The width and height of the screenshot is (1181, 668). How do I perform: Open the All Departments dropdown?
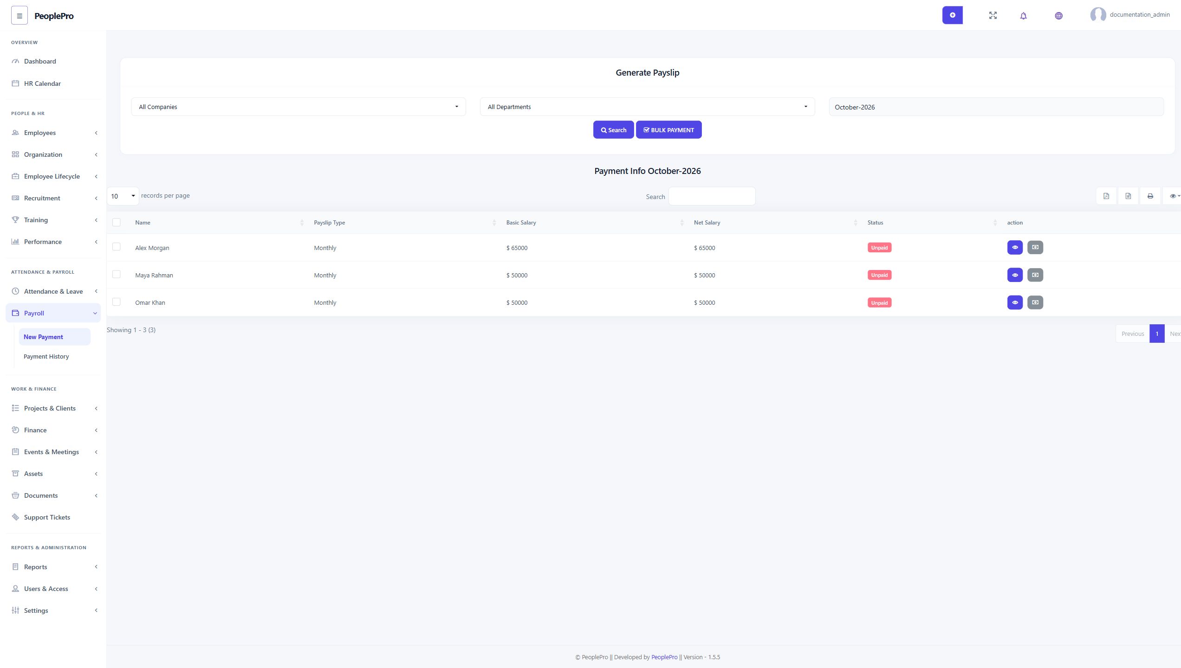pyautogui.click(x=647, y=107)
